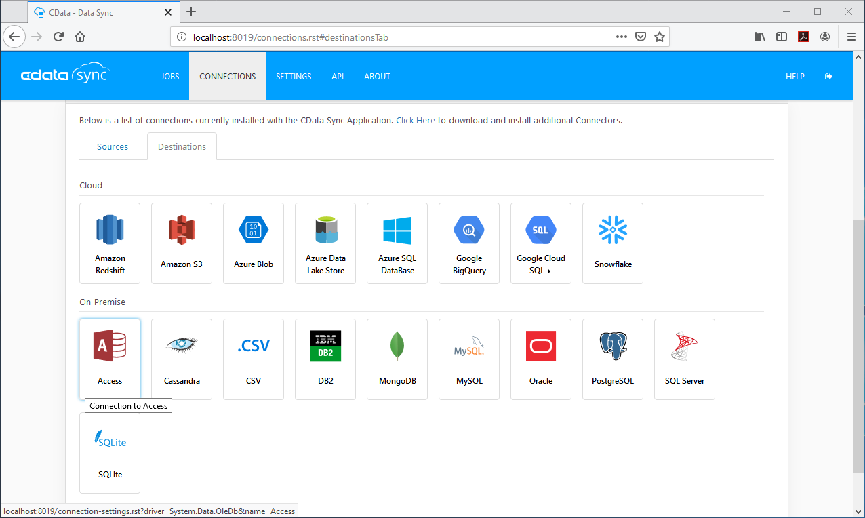Click the 'Click Here' download connectors link
The width and height of the screenshot is (865, 518).
(x=416, y=121)
